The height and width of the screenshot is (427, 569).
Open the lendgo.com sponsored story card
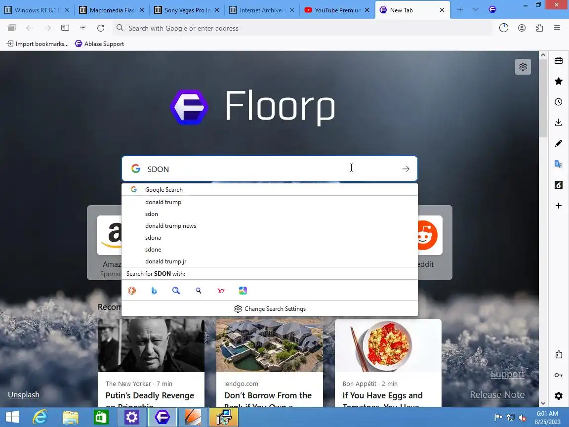(270, 363)
